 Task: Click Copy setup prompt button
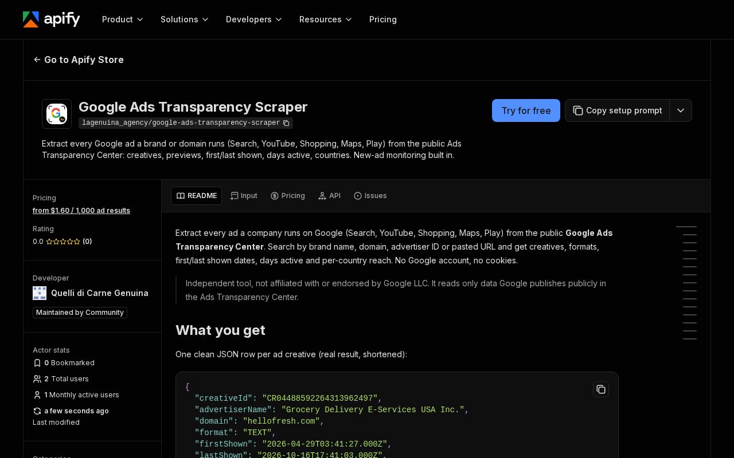[x=618, y=110]
